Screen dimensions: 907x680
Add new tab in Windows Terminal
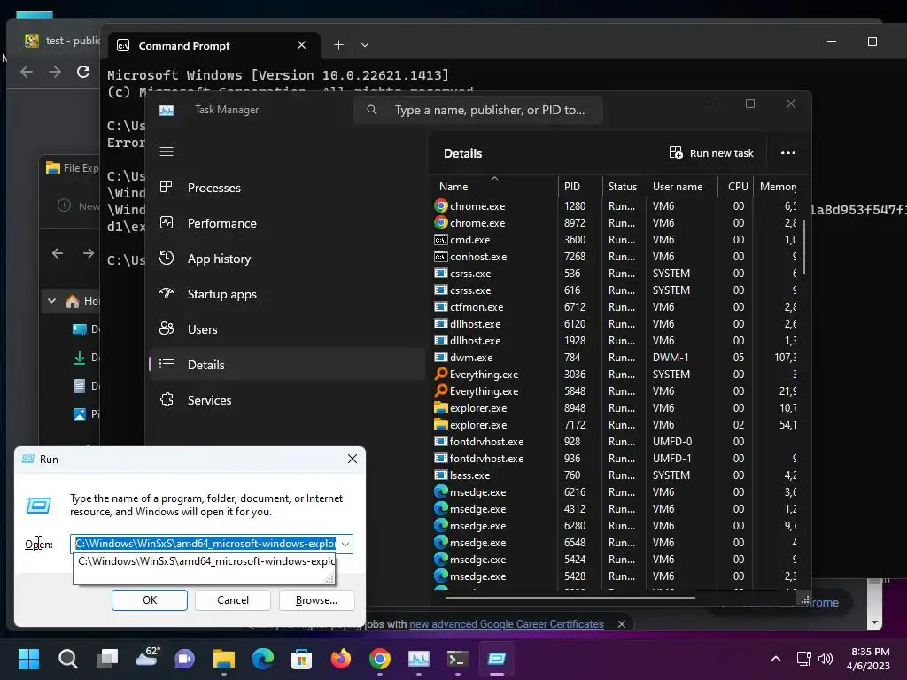click(x=339, y=45)
